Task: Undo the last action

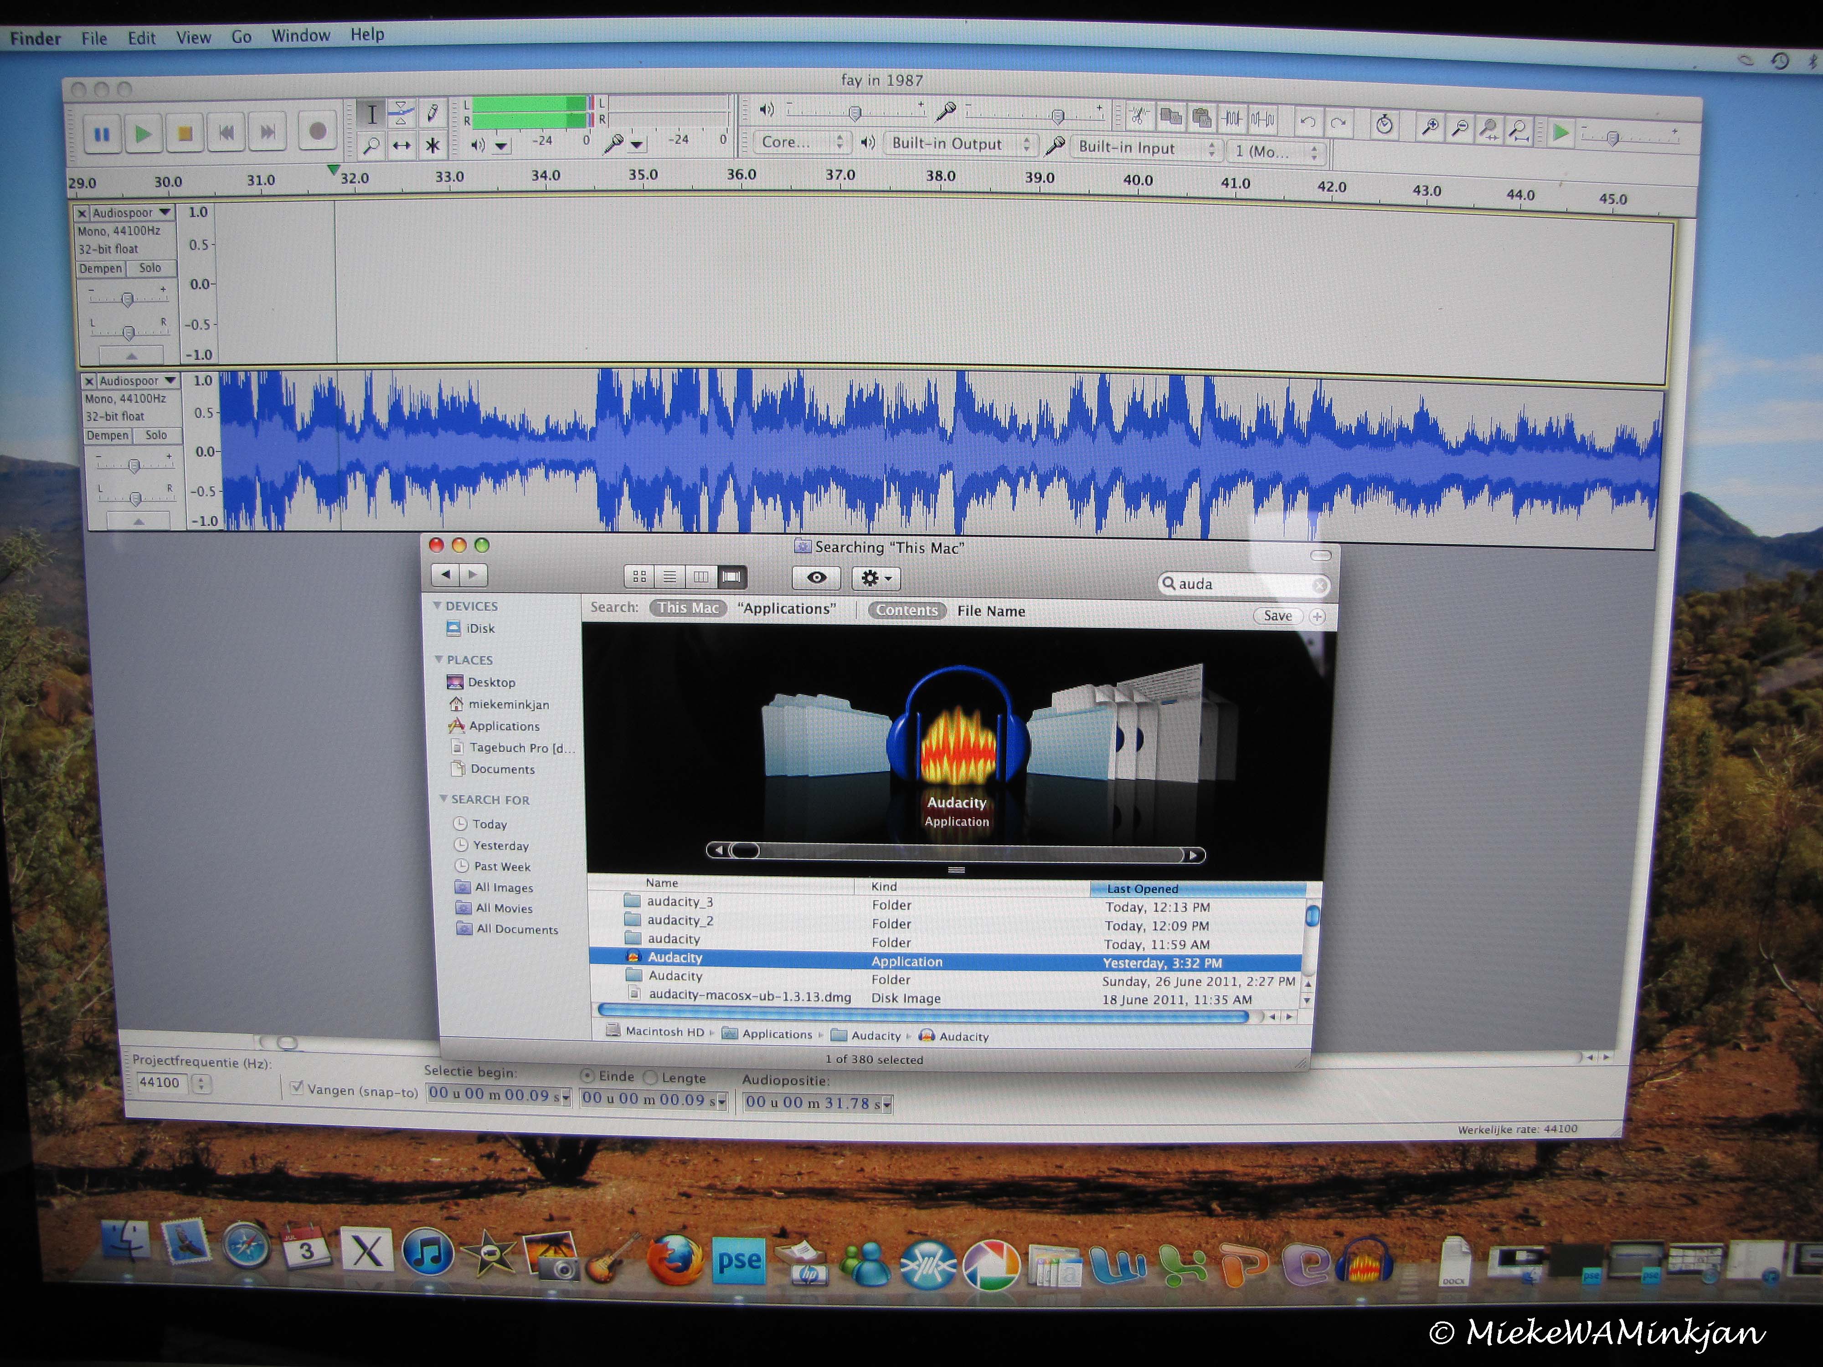Action: (x=1308, y=122)
